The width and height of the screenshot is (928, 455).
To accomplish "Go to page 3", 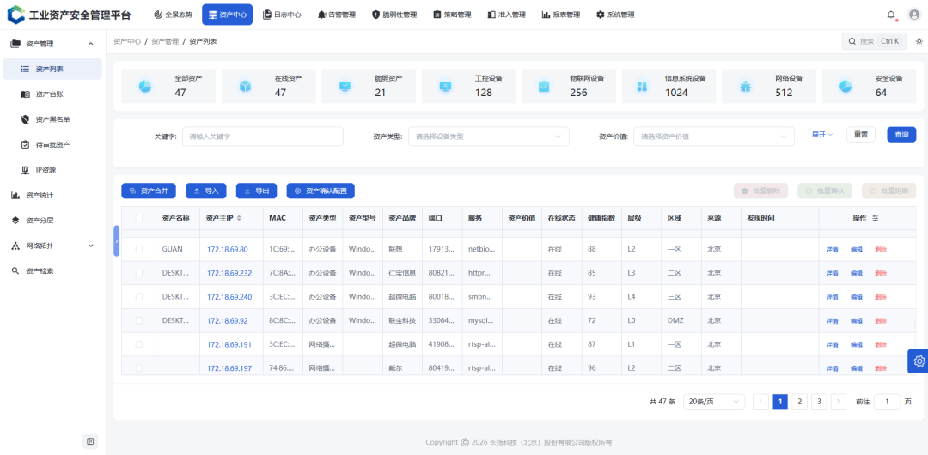I will click(819, 402).
